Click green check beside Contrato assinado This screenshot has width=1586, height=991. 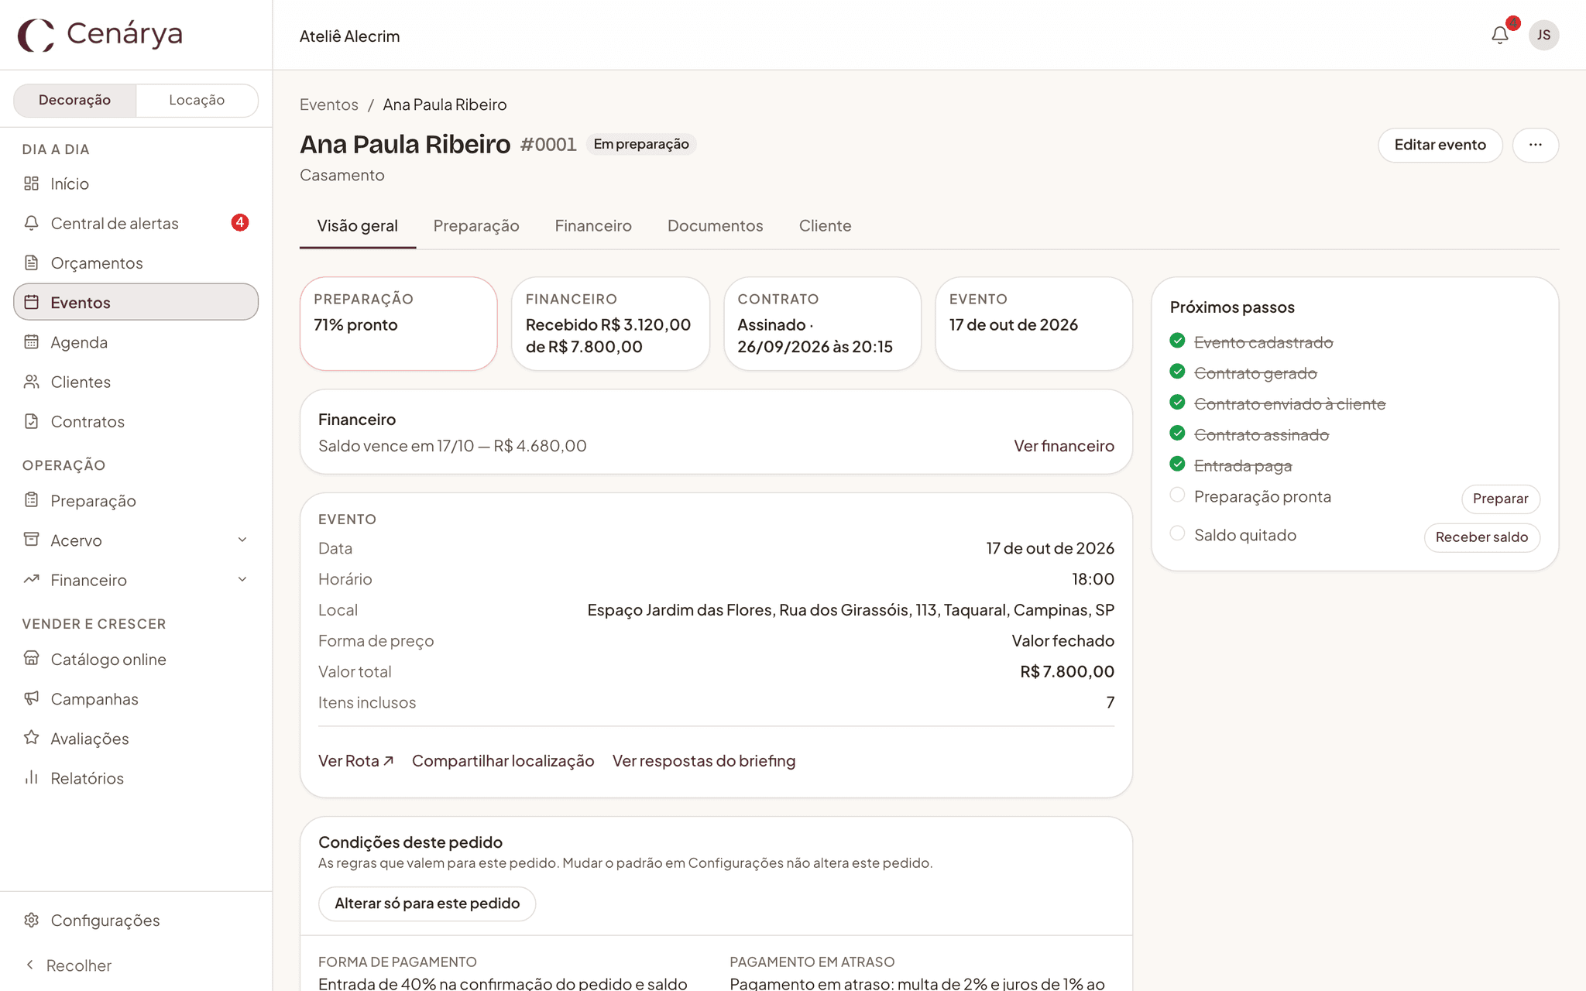pyautogui.click(x=1177, y=434)
